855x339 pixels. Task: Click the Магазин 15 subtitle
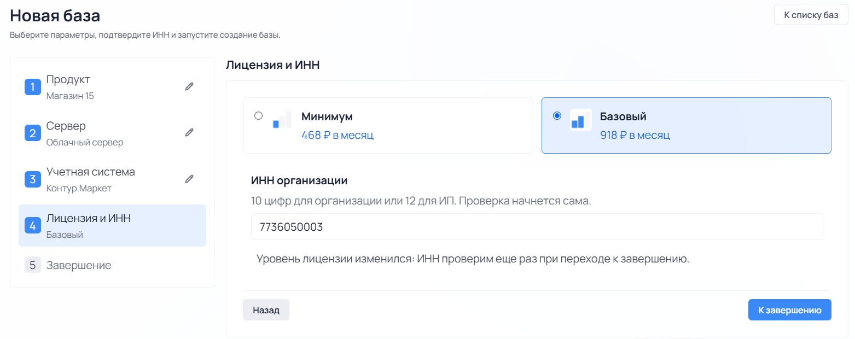pos(70,96)
